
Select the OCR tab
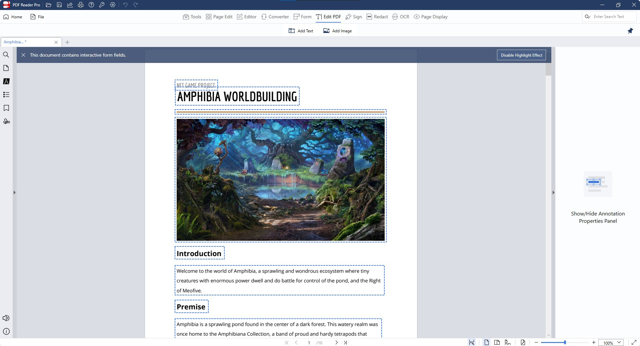[401, 17]
